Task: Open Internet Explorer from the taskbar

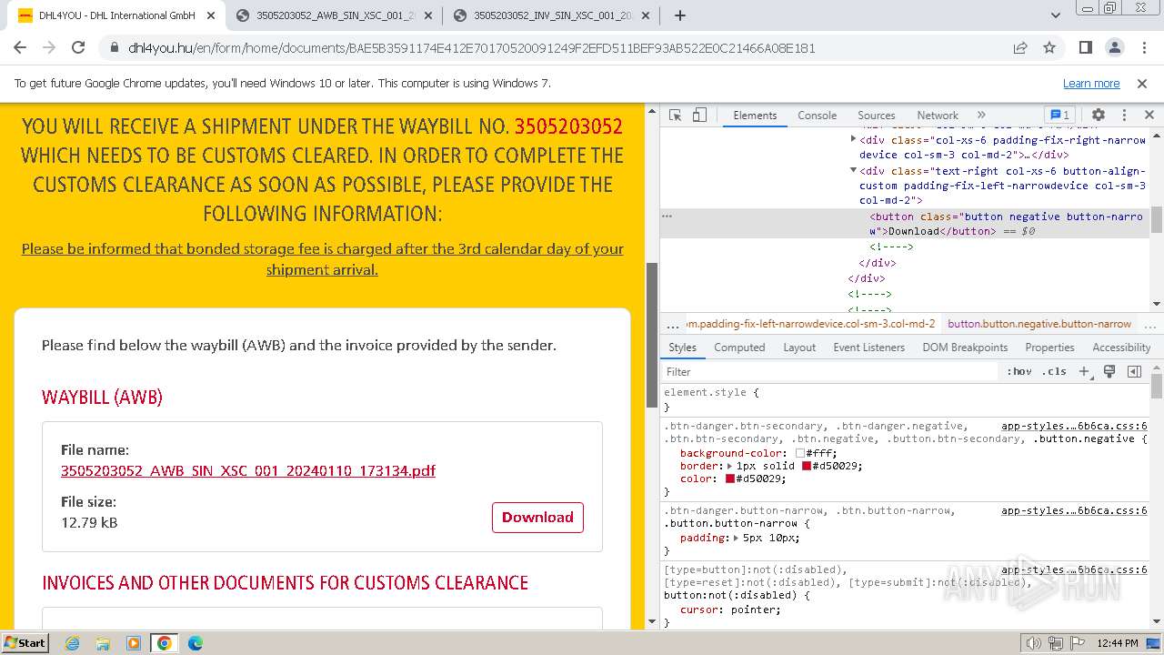Action: point(72,643)
